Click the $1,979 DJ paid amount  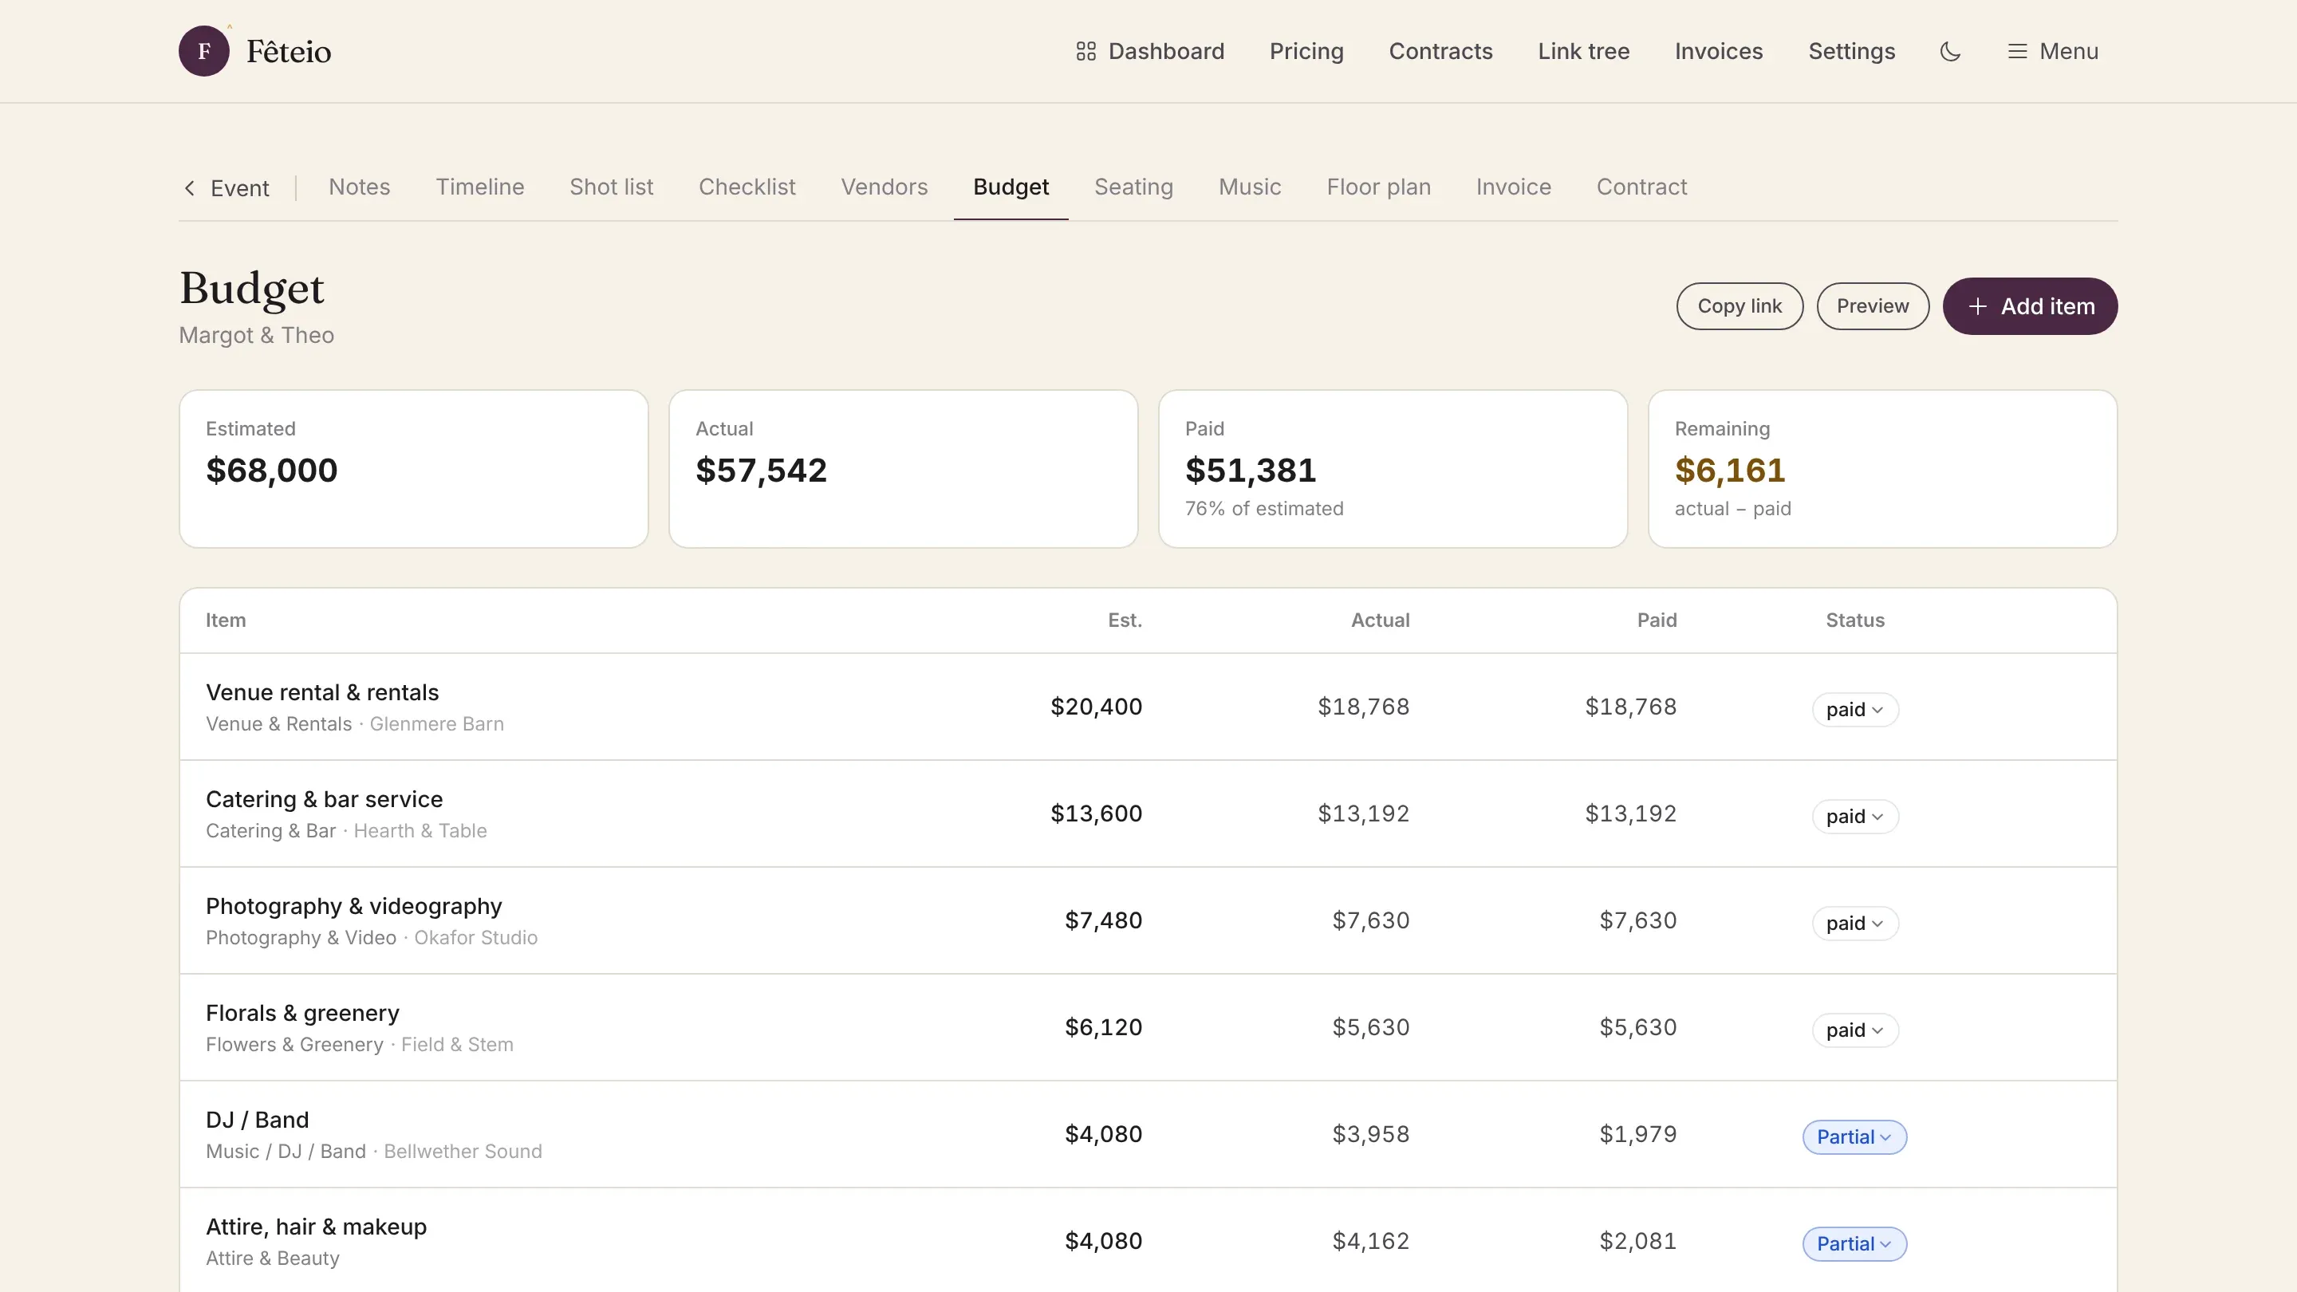1638,1135
